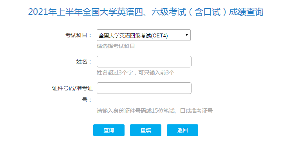Click the hint 请输入身份证件号码或15位笔试、口试准考证号
Screen dimensions: 300x145
(x=155, y=111)
